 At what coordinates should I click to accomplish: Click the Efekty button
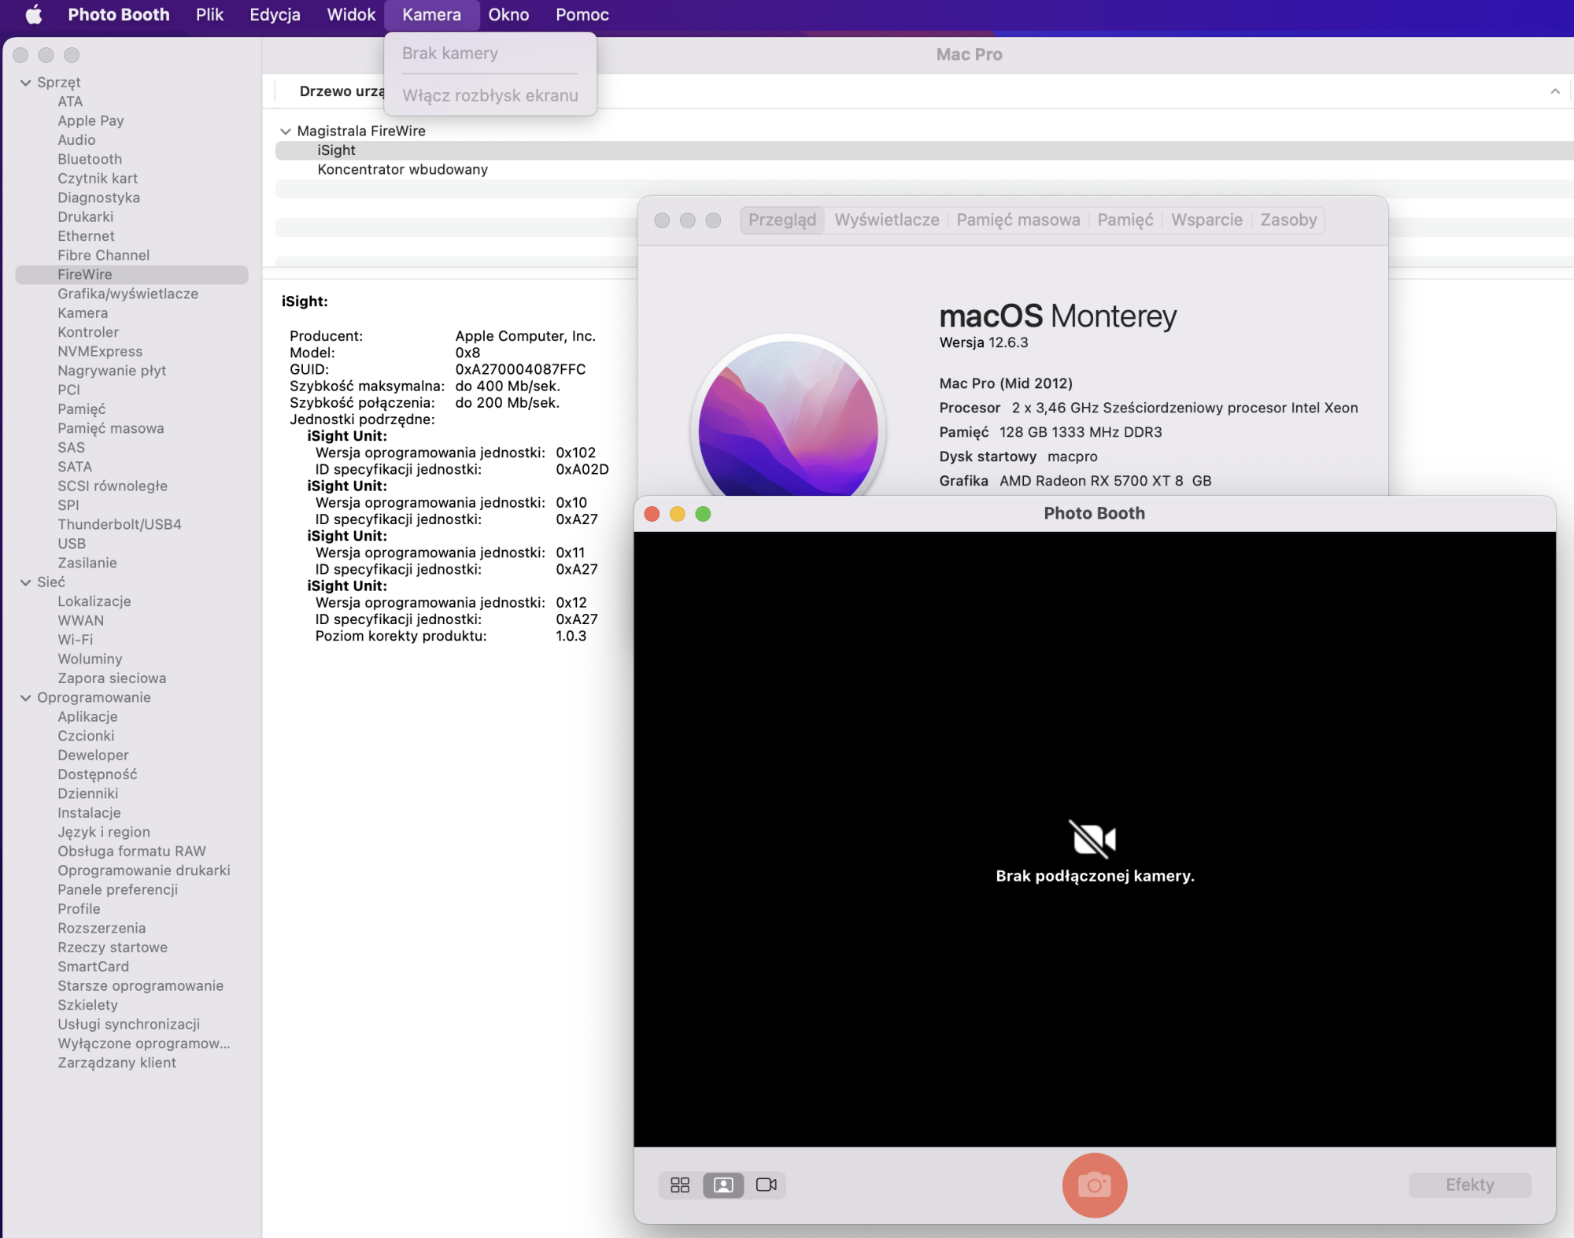click(1469, 1184)
